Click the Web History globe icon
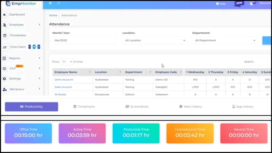272x153 pixels. pos(181,107)
